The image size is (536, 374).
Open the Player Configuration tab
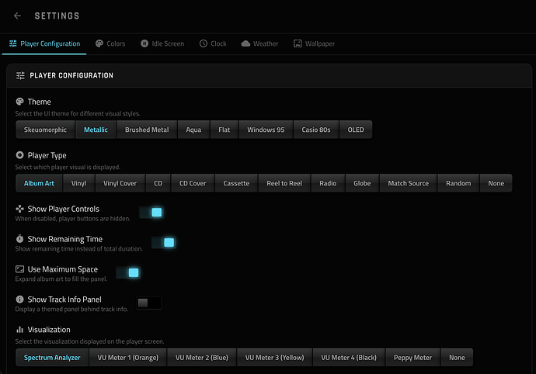tap(44, 43)
